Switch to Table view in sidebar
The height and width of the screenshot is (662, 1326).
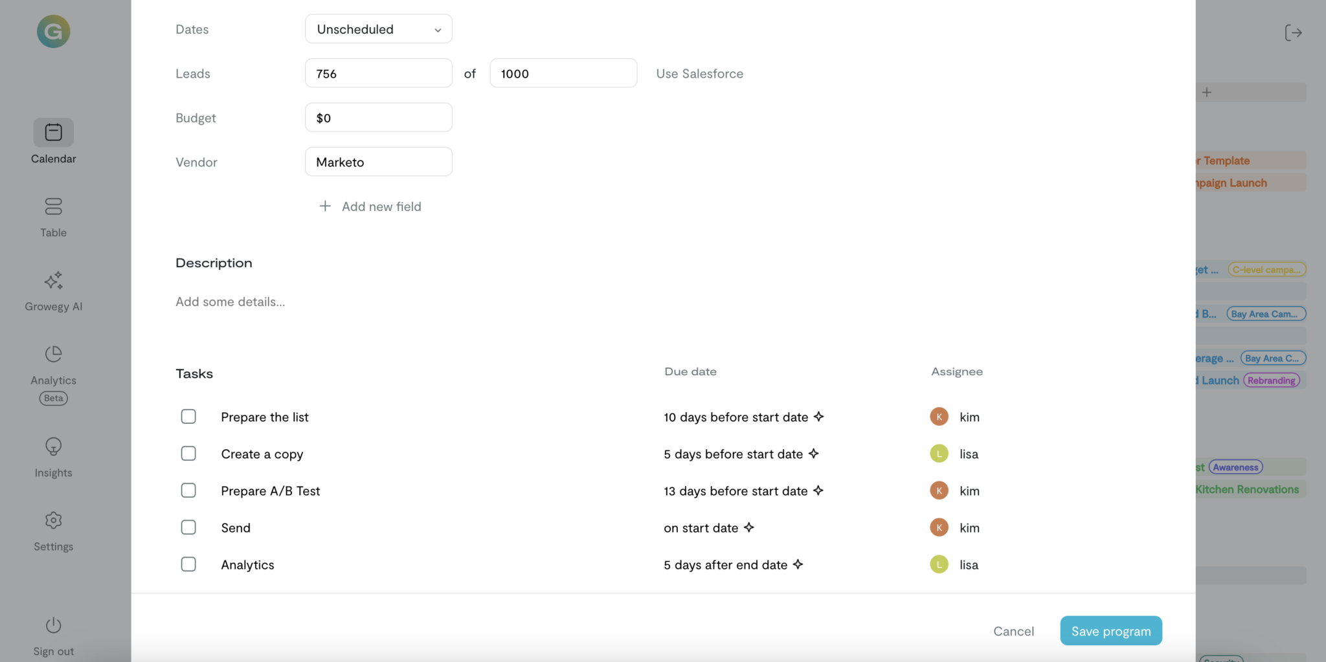pos(53,207)
